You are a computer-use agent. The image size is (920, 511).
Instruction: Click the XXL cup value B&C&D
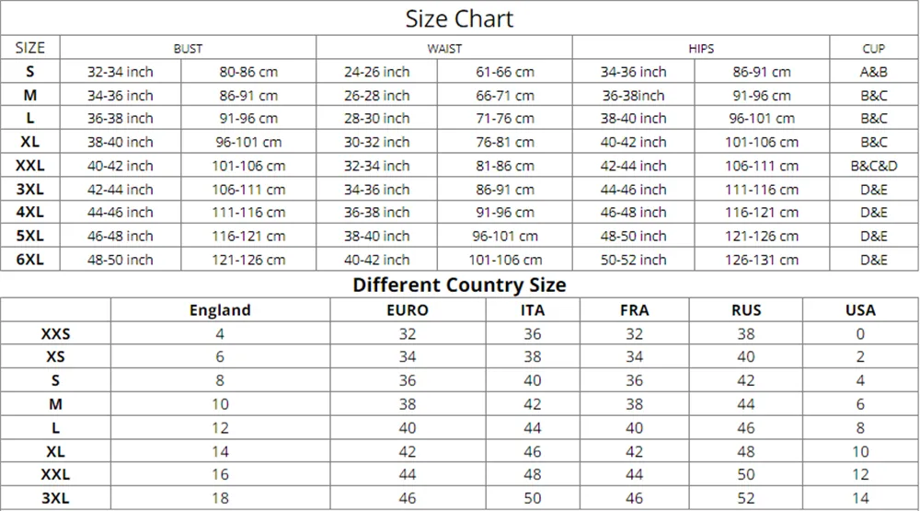click(874, 166)
